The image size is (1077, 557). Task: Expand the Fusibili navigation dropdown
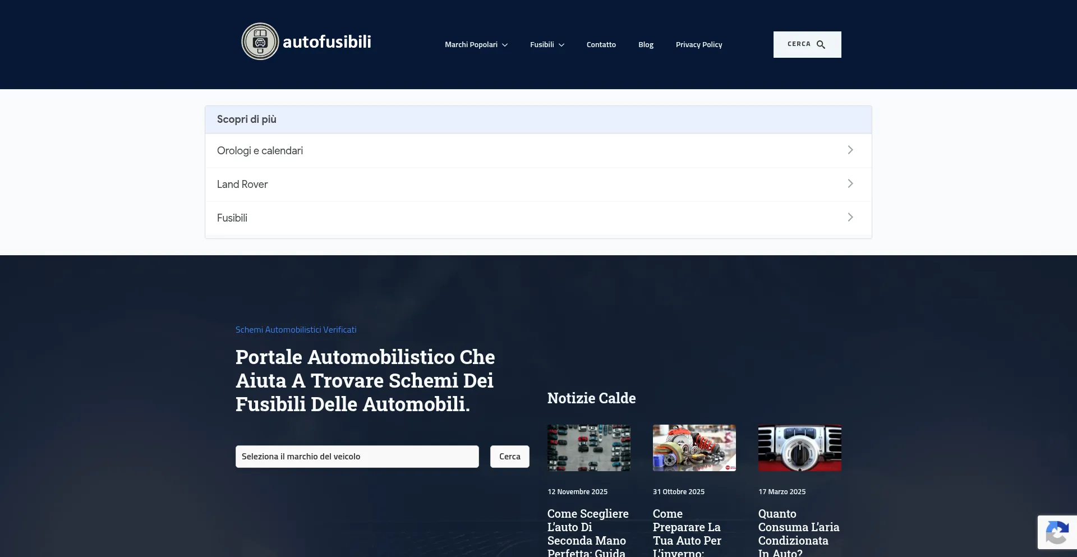[547, 45]
